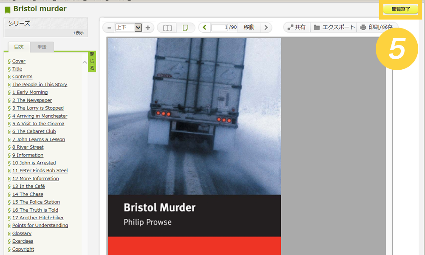Open the 上下 fit mode dropdown
This screenshot has width=425, height=255.
(128, 27)
